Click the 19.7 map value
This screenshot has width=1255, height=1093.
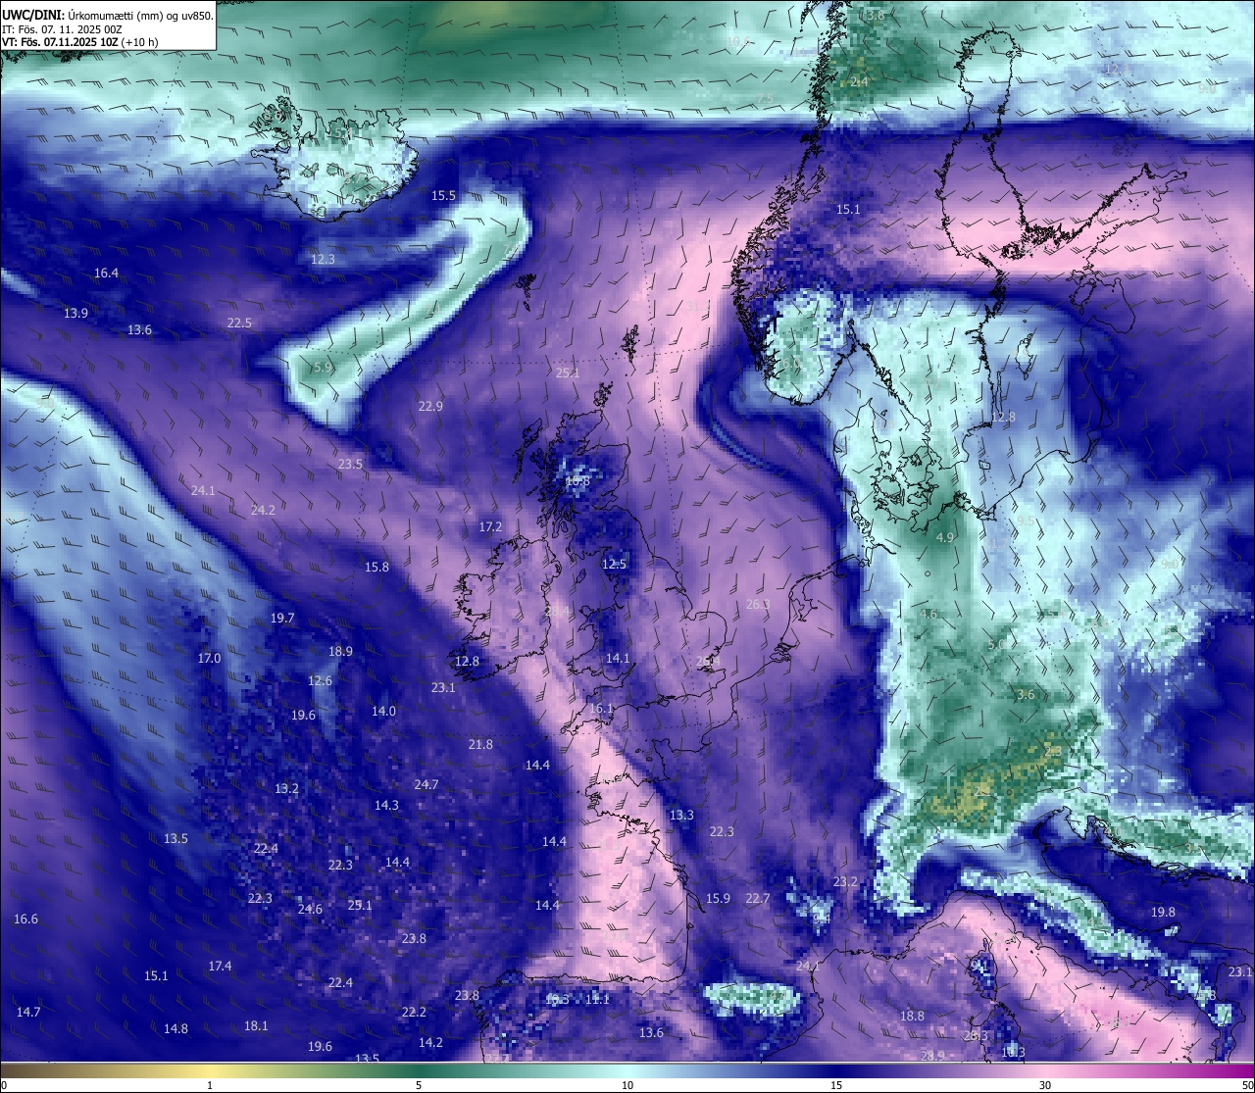282,619
